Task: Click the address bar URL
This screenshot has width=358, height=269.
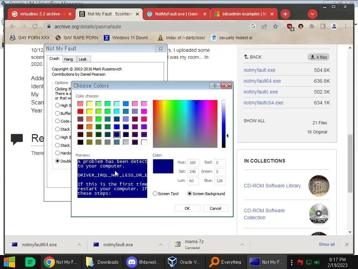Action: click(88, 27)
